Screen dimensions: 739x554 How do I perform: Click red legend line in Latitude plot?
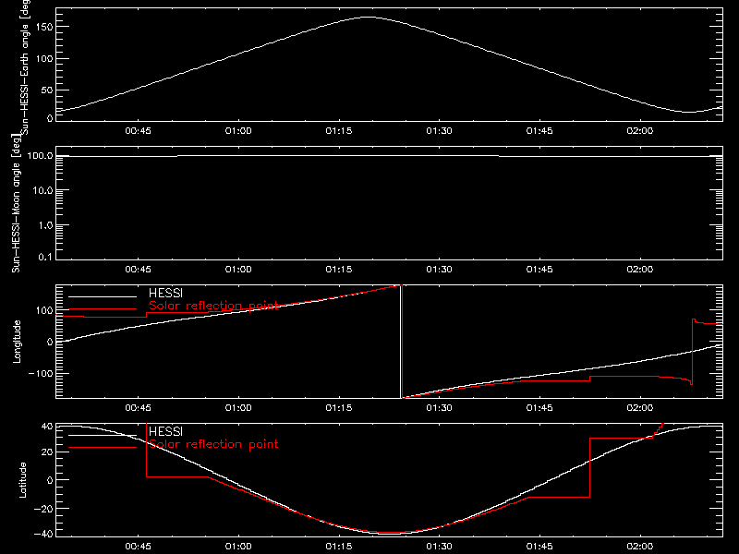(103, 448)
